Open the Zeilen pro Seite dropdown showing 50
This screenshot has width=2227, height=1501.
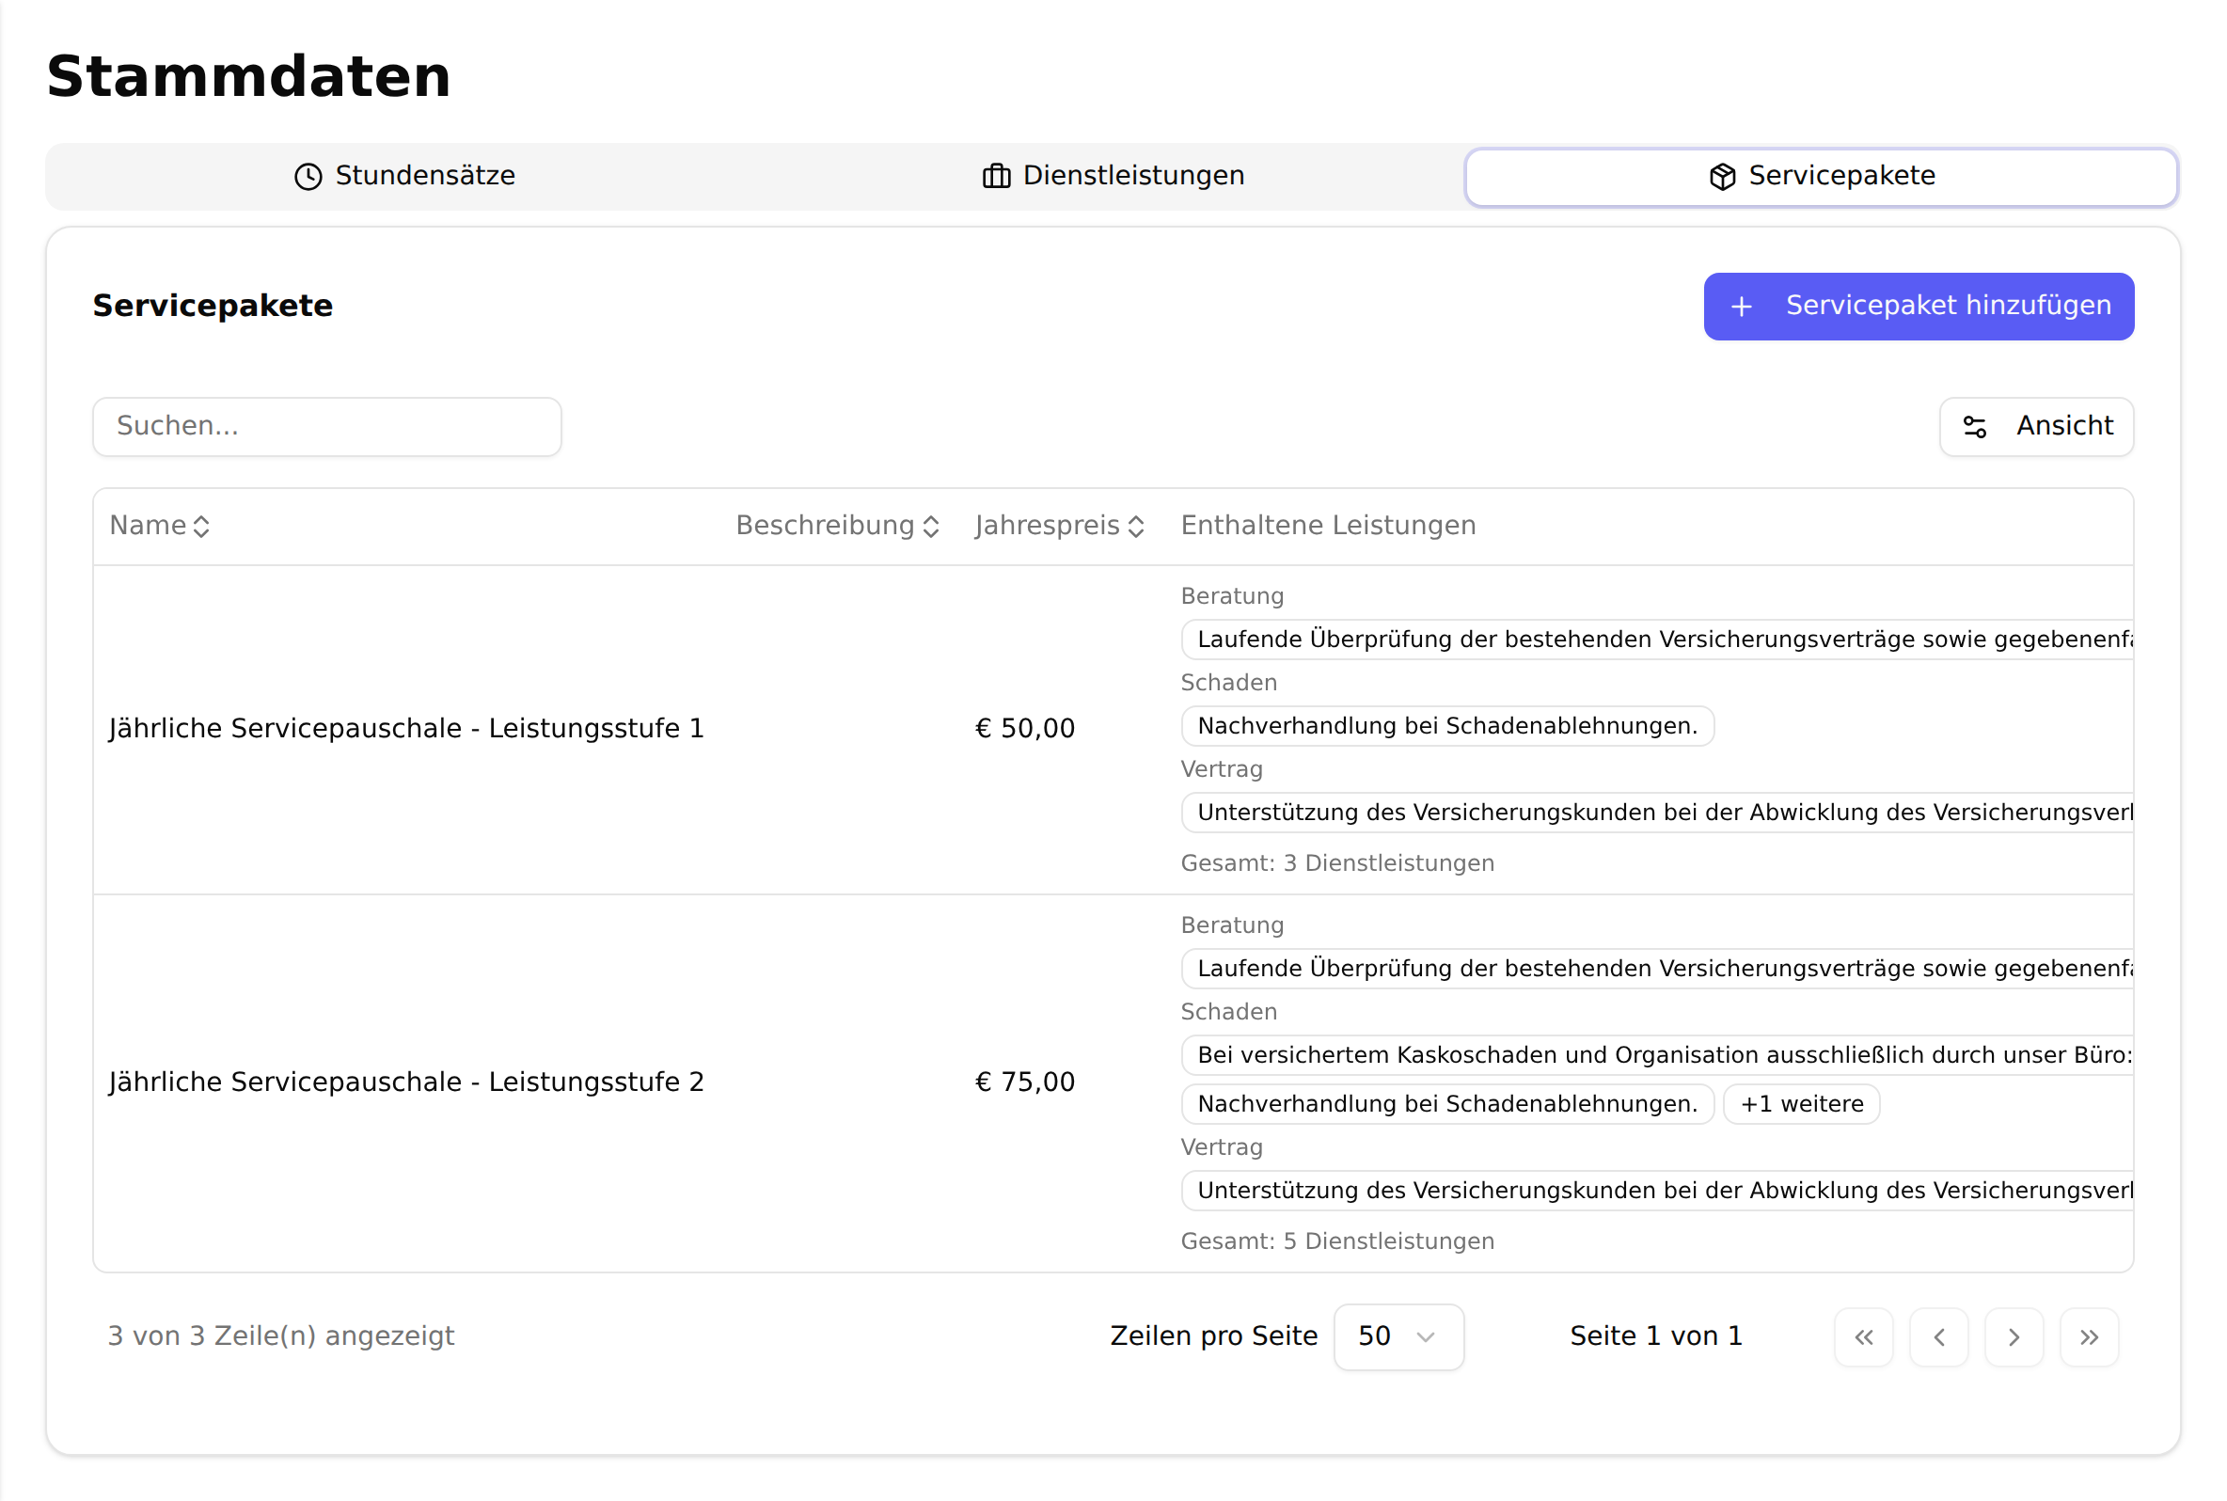point(1398,1336)
